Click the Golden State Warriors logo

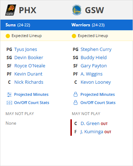(x=77, y=10)
